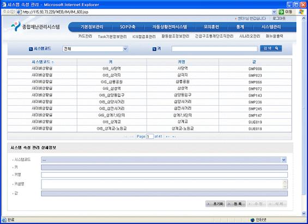Click the 완료 page icon in the status bar
308x224 pixels.
pos(4,220)
